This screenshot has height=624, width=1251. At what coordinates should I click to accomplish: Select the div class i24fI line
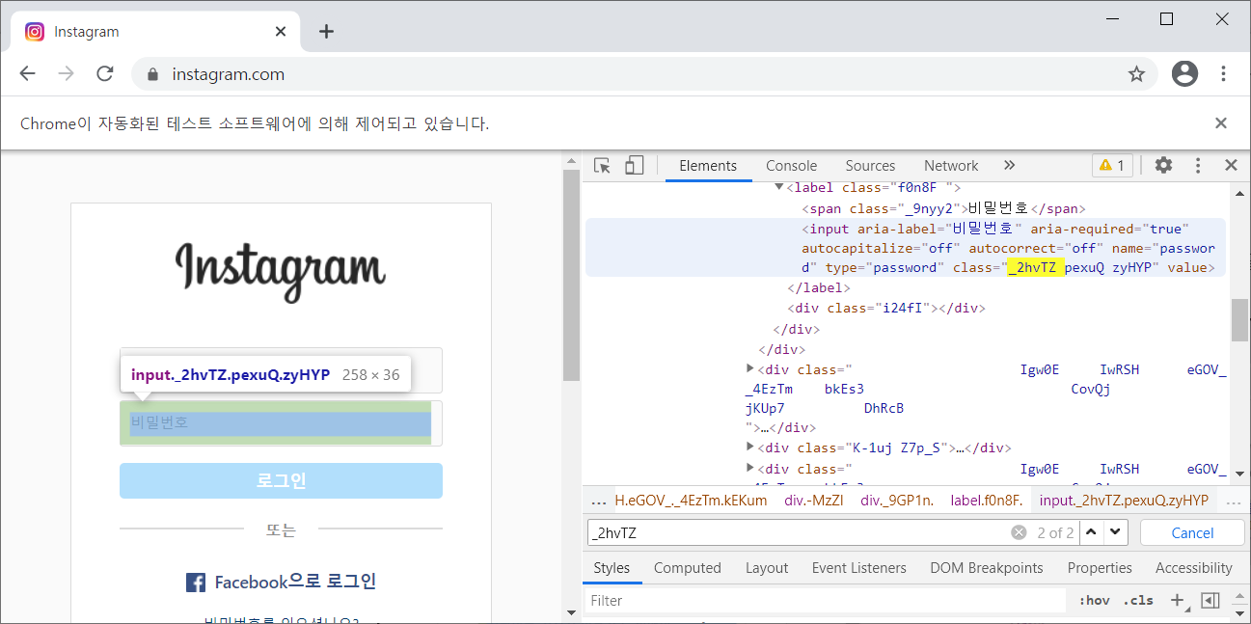click(885, 309)
